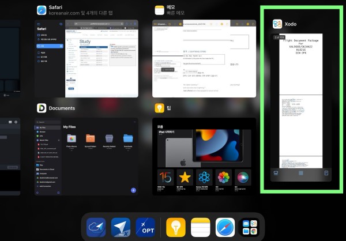
Task: Open the Photos flower tile in Tips
Action: 224,178
